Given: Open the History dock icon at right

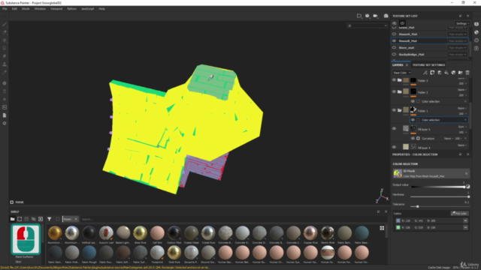Looking at the screenshot, I should pyautogui.click(x=476, y=40).
